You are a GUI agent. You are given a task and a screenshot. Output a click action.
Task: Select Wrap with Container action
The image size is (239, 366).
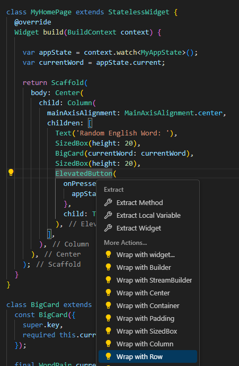(148, 305)
